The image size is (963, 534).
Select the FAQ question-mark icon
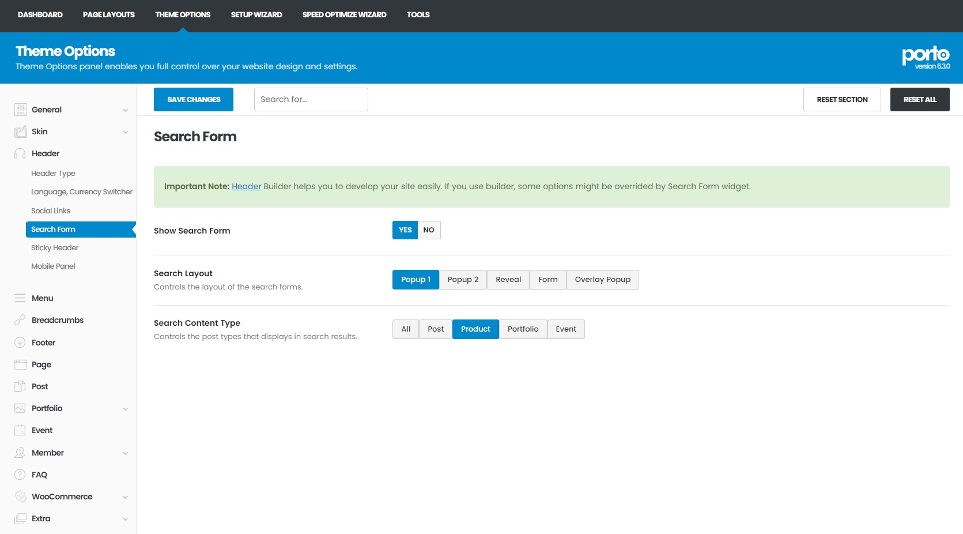point(20,475)
